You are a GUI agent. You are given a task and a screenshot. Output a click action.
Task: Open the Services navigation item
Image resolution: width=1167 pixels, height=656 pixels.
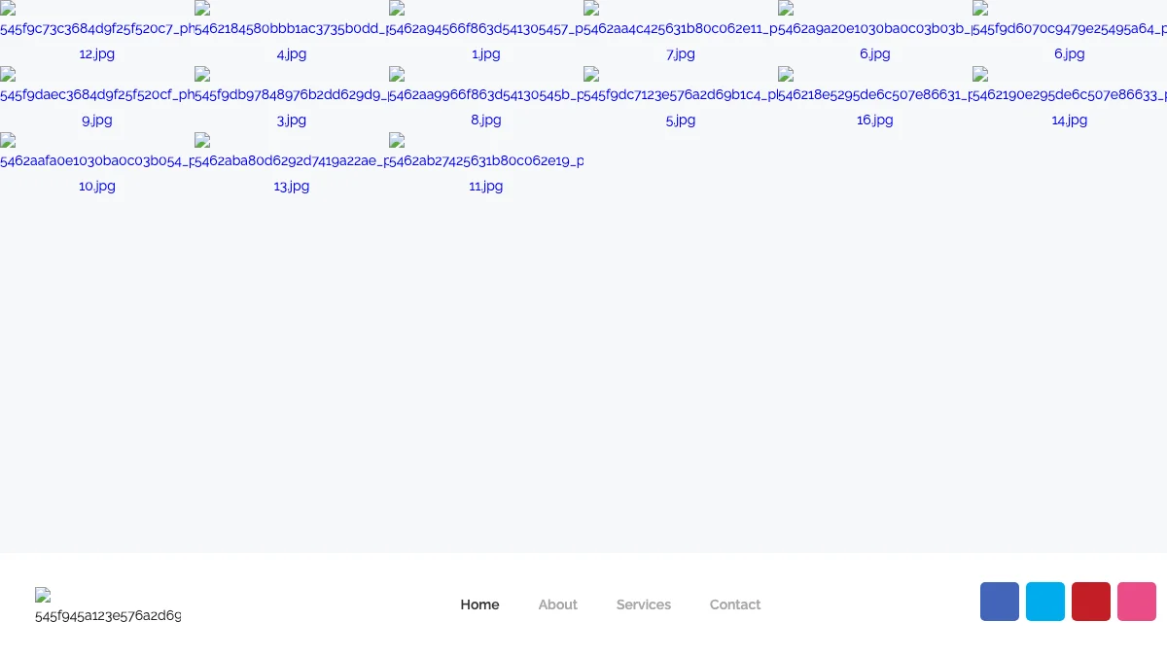644,604
